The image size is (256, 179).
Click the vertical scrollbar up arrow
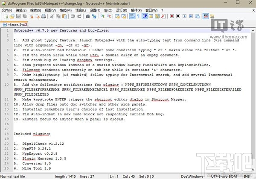[x=253, y=30]
